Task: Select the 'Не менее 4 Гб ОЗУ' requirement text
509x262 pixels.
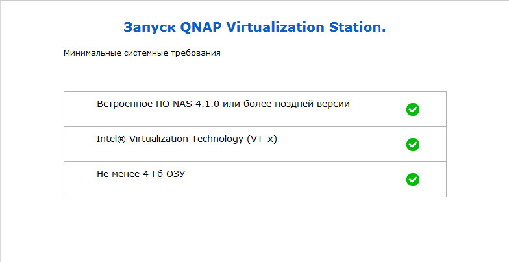Action: 141,174
